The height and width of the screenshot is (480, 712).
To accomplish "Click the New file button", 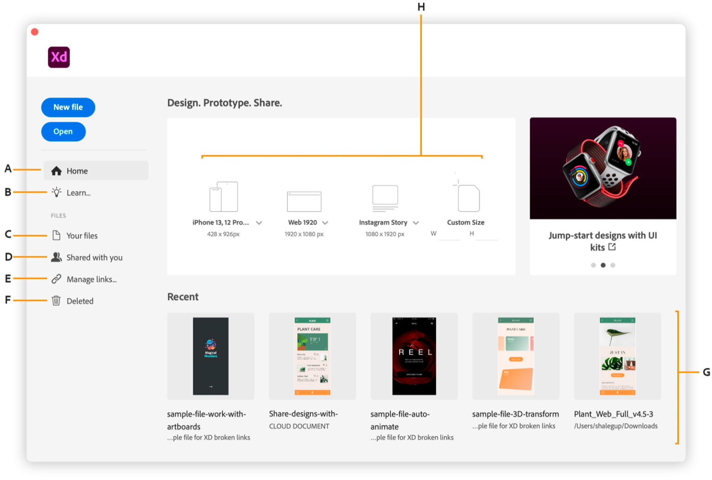I will [x=68, y=107].
